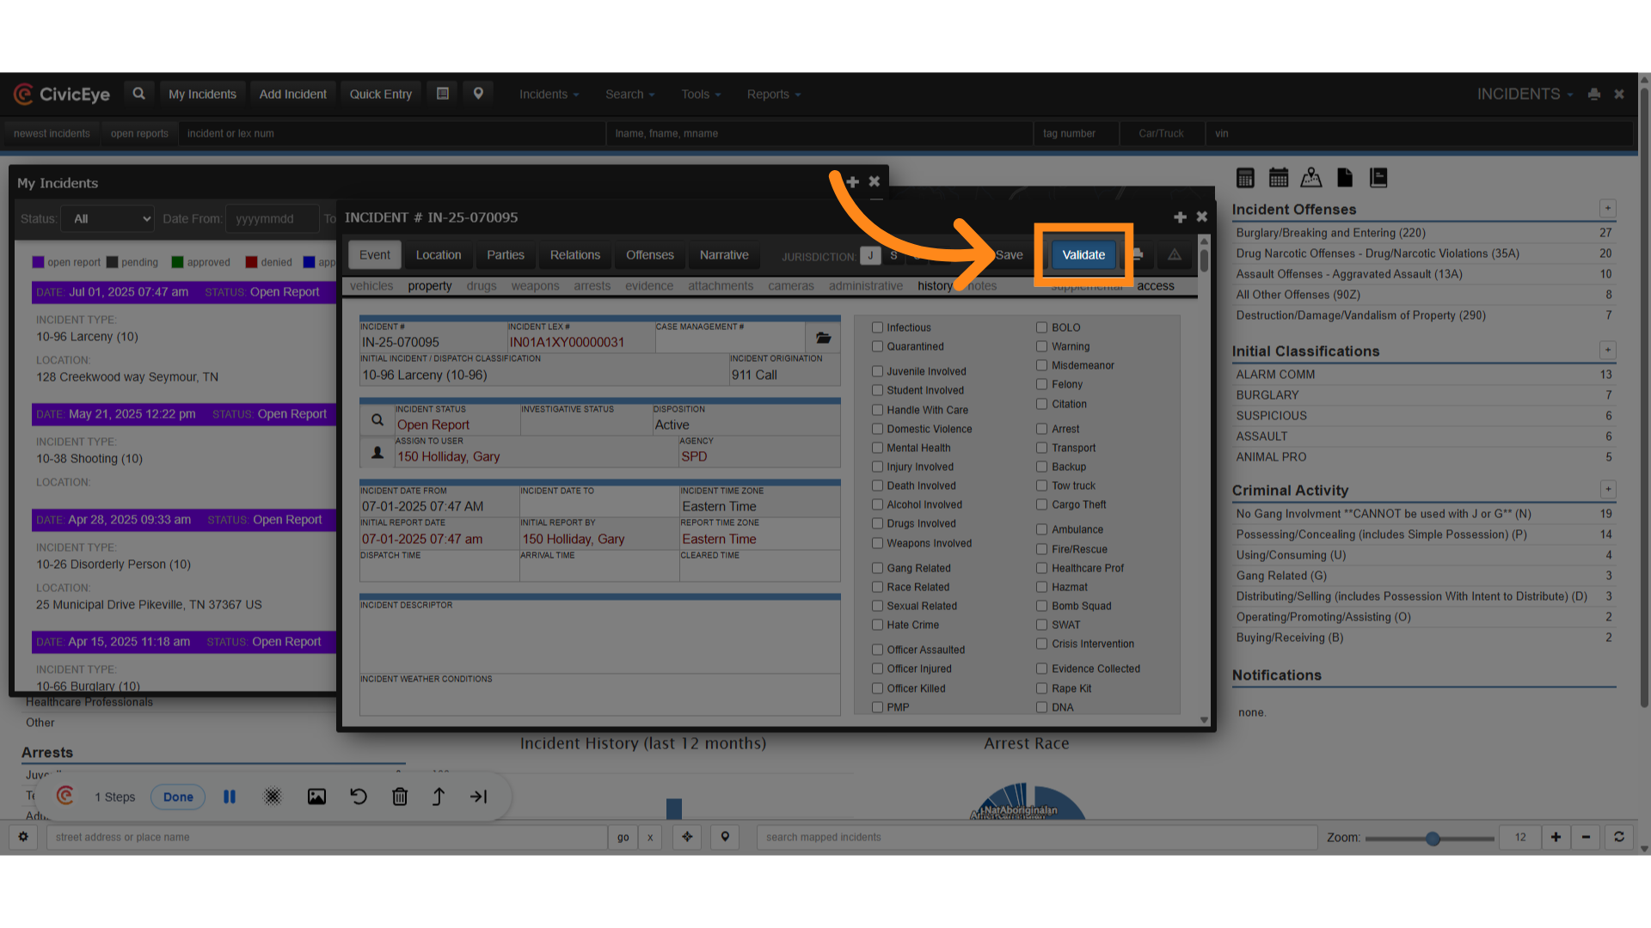
Task: Click the CivicEye logo
Action: pos(62,95)
